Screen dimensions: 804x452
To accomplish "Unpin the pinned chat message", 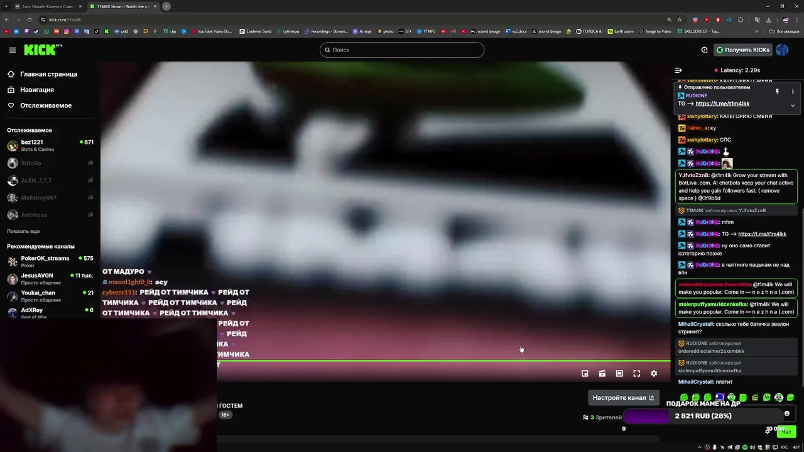I will coord(777,92).
